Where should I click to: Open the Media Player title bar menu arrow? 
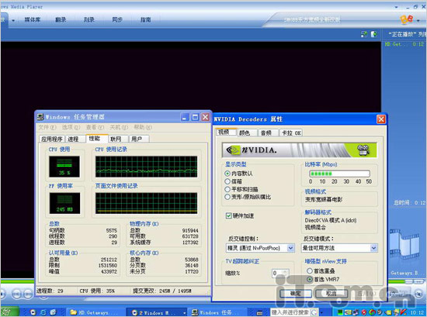click(396, 7)
